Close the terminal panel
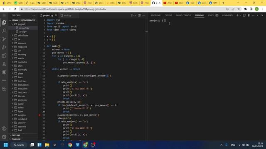This screenshot has height=149, width=266. tap(262, 15)
